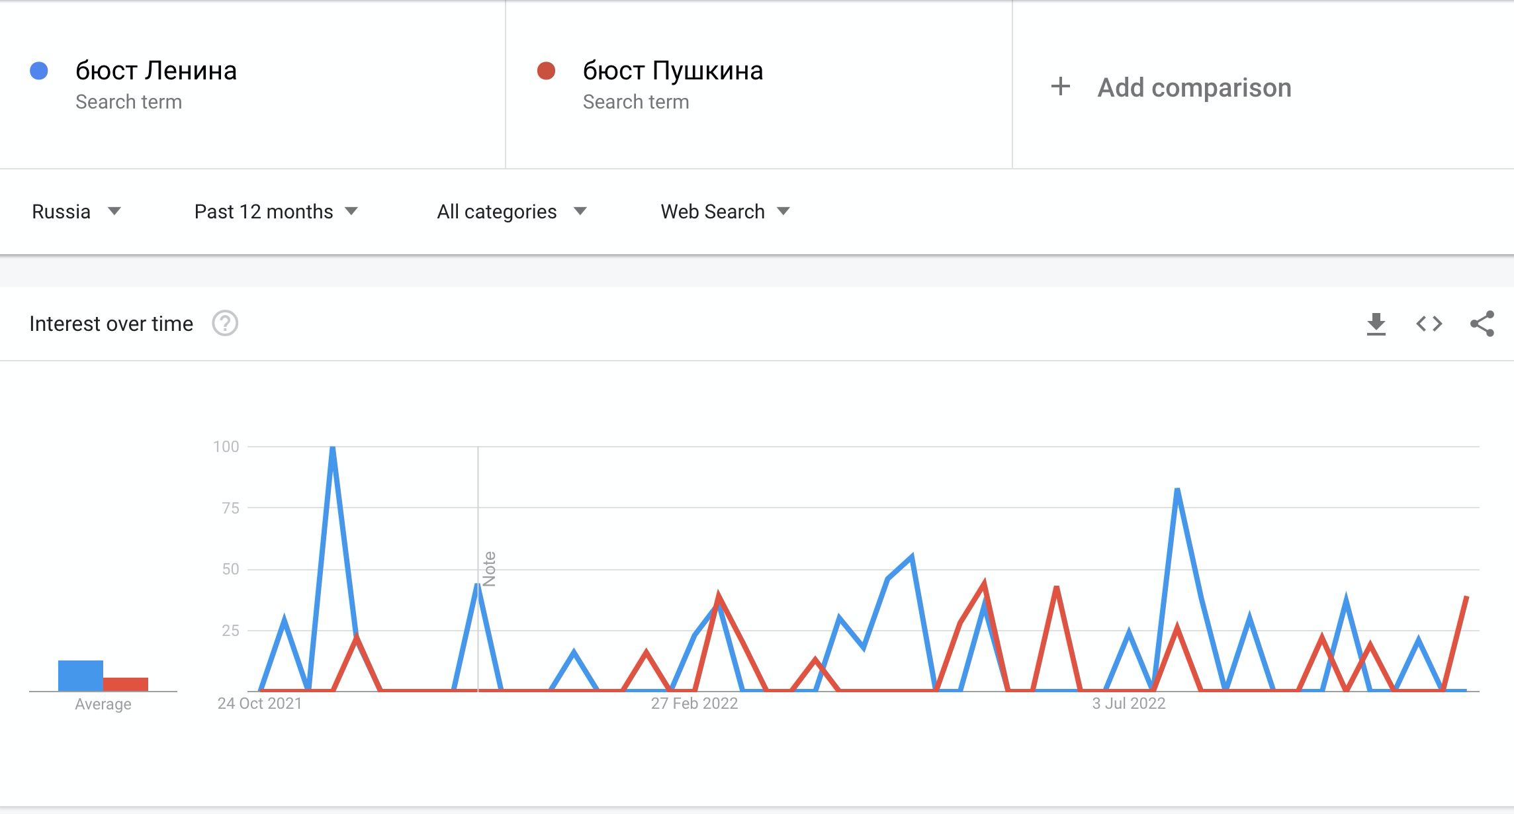The height and width of the screenshot is (814, 1514).
Task: Open the All categories dropdown
Action: 512,212
